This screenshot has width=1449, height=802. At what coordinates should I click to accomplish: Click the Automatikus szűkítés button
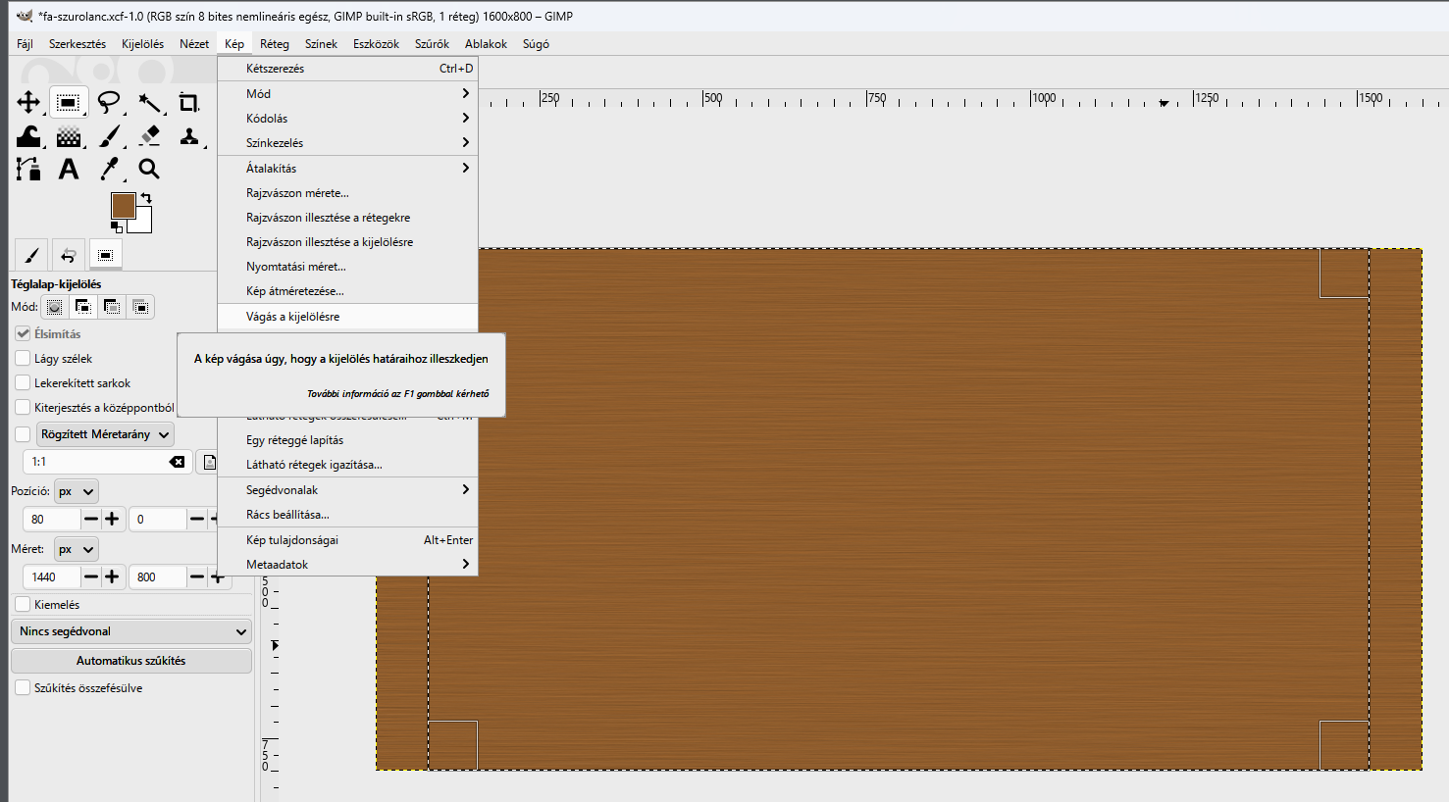coord(131,661)
